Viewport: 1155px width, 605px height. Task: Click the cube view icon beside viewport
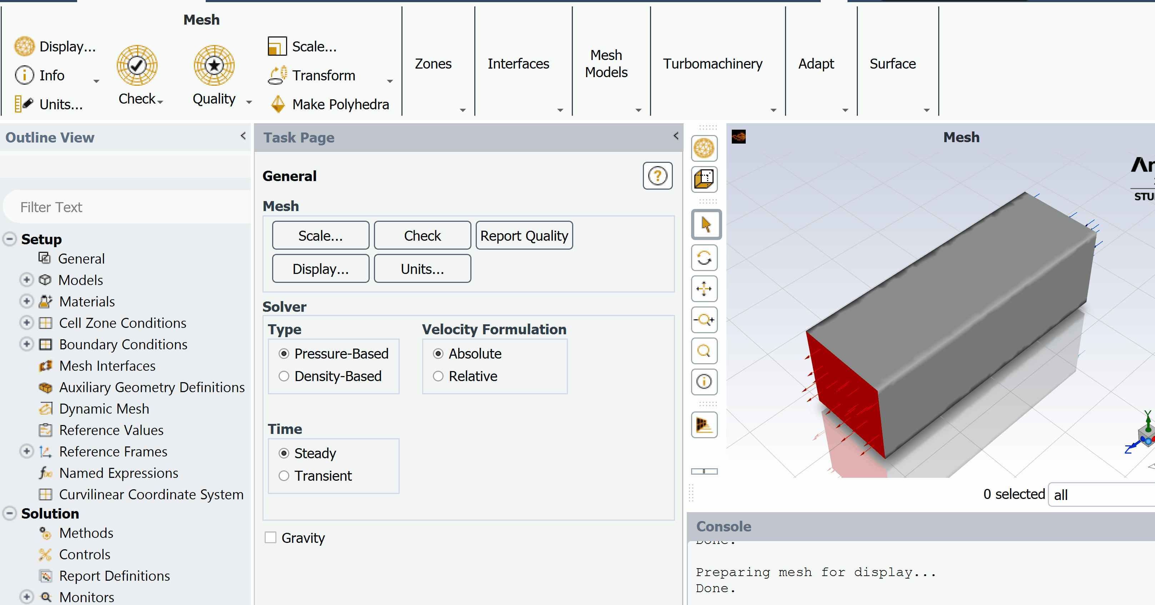point(704,179)
